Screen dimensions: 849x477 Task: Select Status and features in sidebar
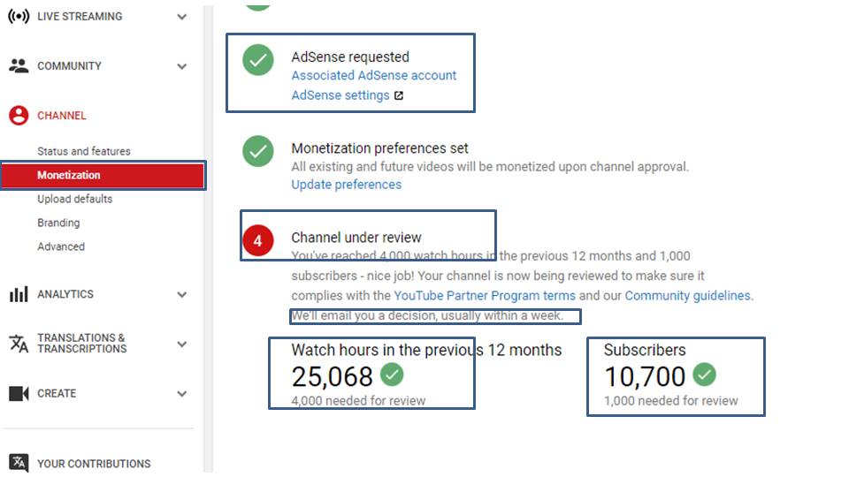(84, 151)
